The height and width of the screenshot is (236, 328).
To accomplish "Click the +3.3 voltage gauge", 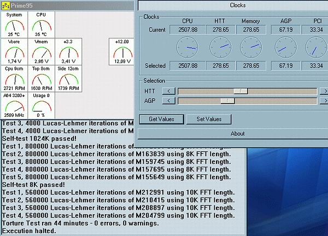I will point(68,51).
